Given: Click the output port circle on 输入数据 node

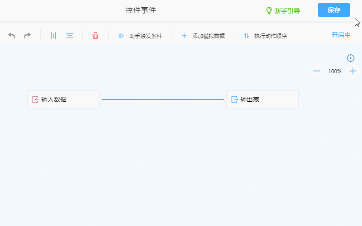Looking at the screenshot, I should (x=99, y=99).
